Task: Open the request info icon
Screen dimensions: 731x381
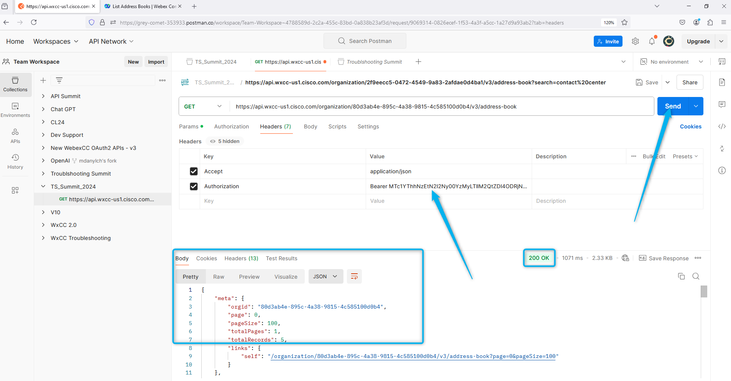Action: 722,171
